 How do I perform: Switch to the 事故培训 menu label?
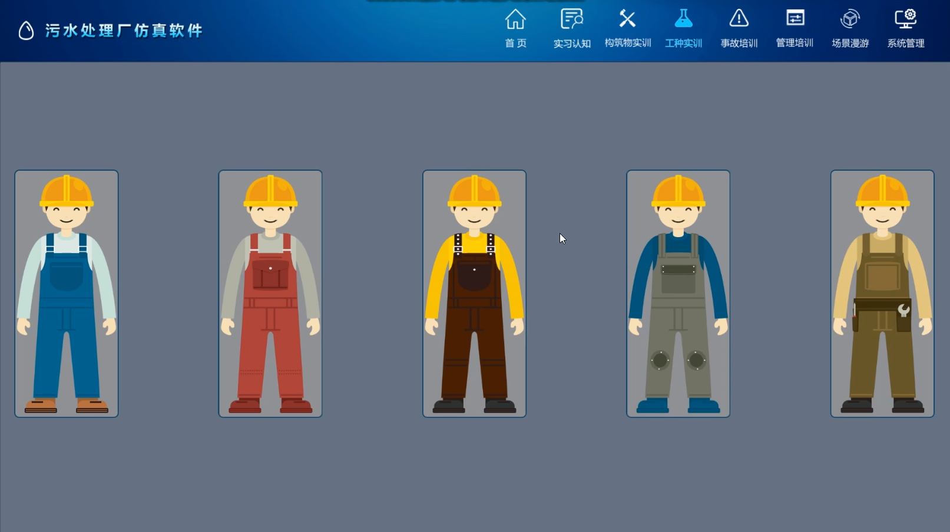739,44
